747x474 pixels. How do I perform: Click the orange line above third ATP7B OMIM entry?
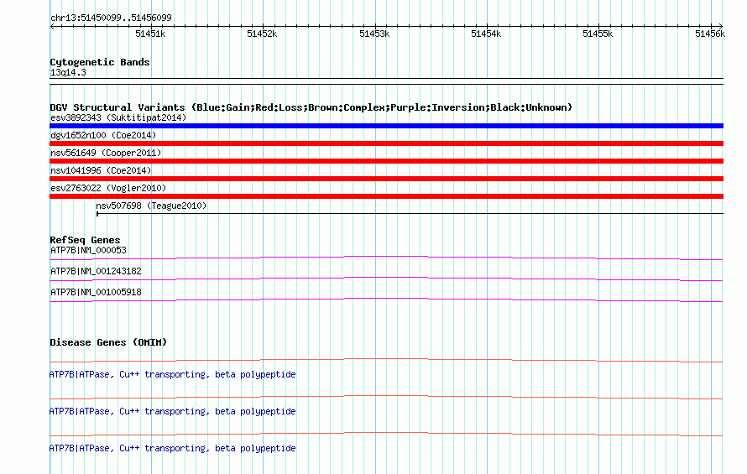pos(386,434)
